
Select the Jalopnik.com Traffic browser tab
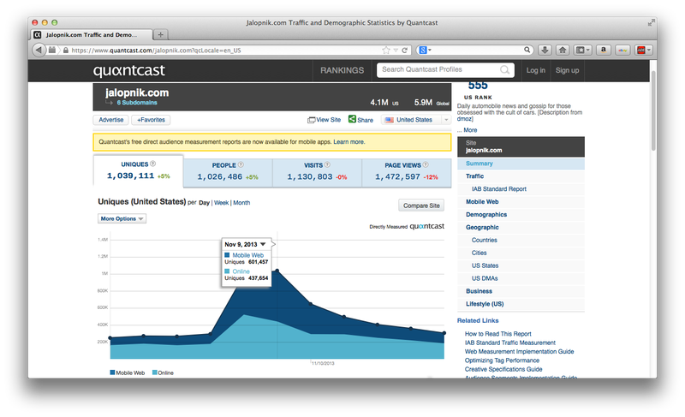pyautogui.click(x=92, y=34)
